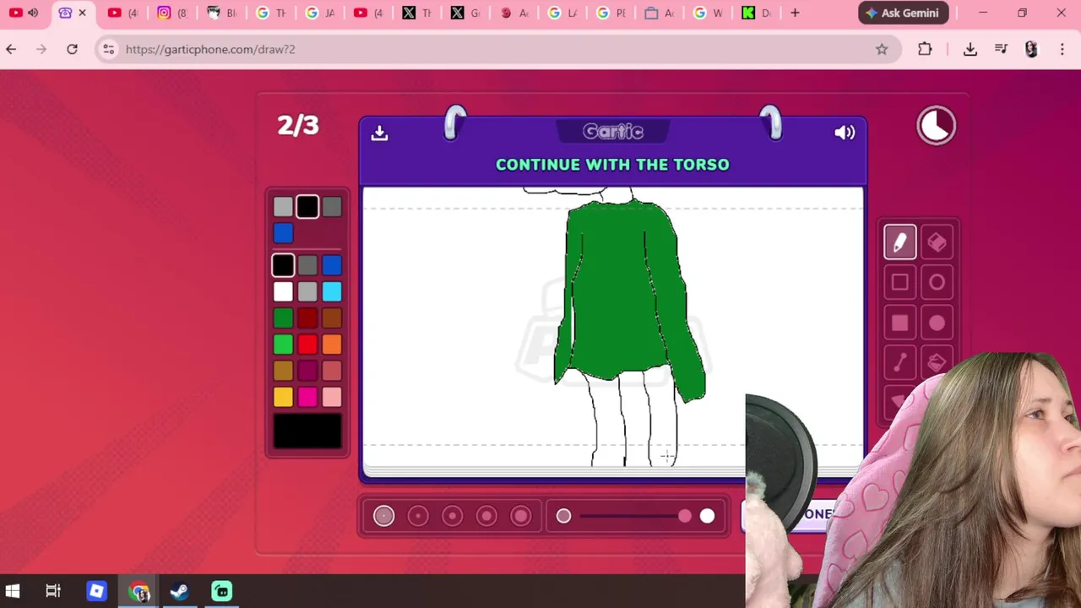Select the middle brush thickness

pyautogui.click(x=452, y=516)
